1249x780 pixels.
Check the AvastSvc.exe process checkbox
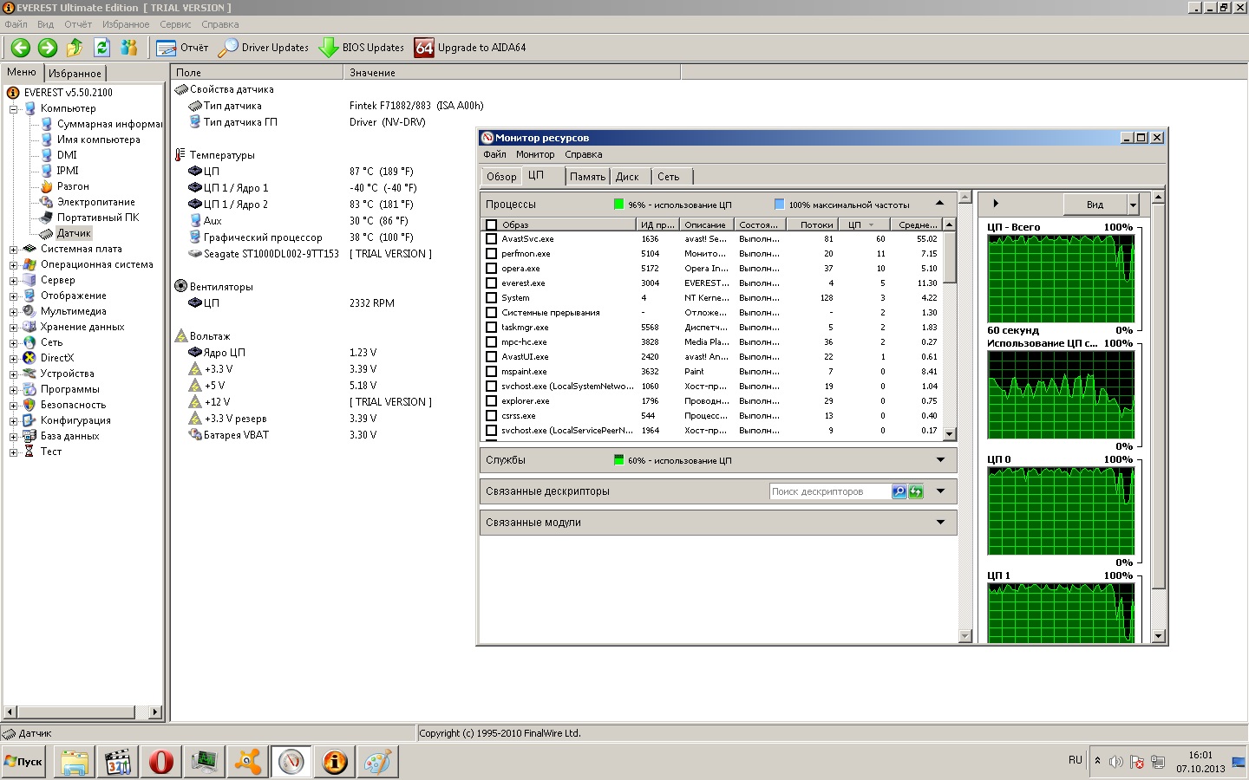[492, 239]
